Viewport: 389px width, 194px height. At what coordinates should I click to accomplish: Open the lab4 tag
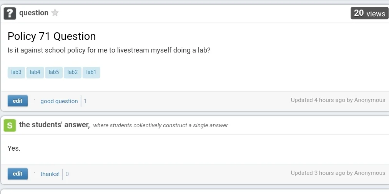coord(35,72)
